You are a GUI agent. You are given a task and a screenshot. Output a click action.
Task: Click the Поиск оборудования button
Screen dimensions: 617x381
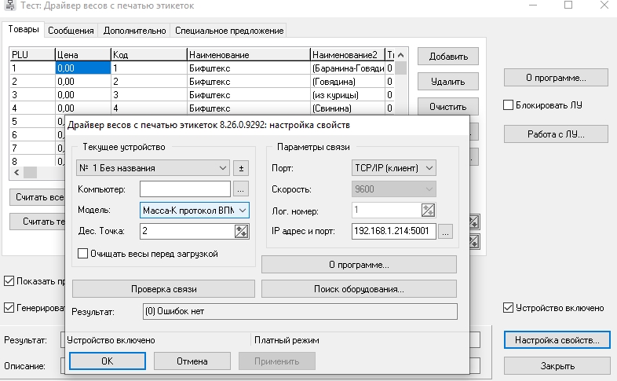point(359,289)
